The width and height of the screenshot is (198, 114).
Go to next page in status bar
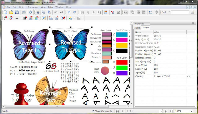tap(166, 111)
